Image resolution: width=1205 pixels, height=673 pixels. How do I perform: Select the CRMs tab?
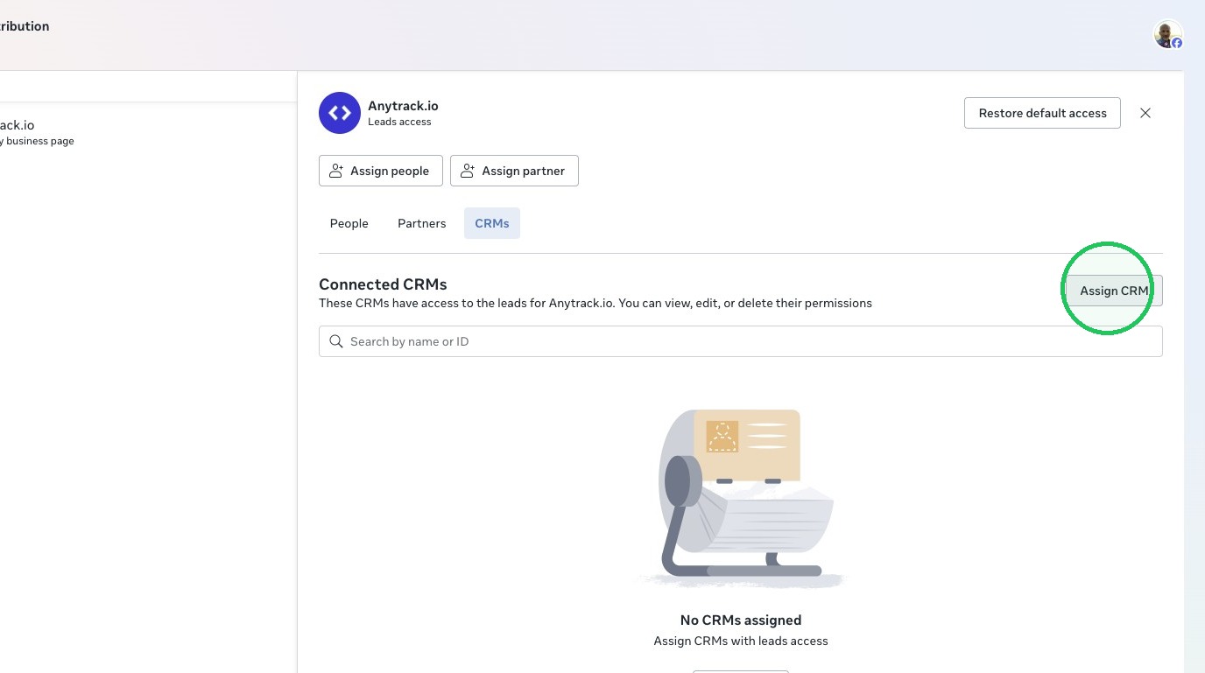(x=492, y=223)
